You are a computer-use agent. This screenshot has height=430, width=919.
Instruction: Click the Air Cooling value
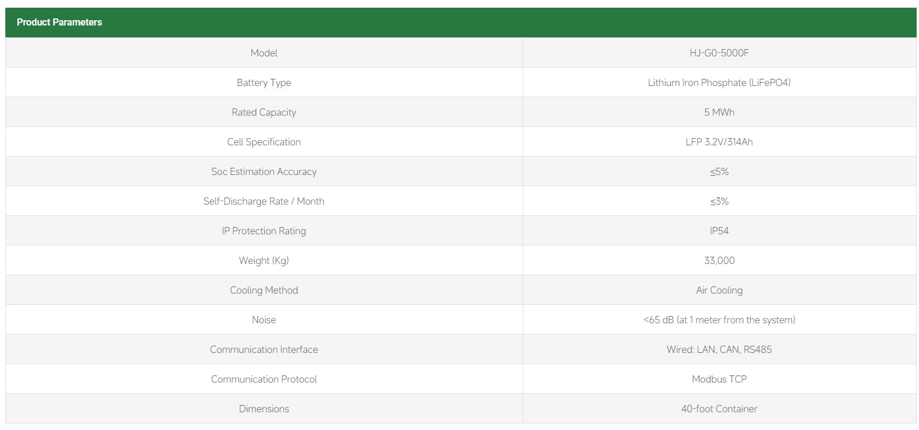[x=719, y=290]
